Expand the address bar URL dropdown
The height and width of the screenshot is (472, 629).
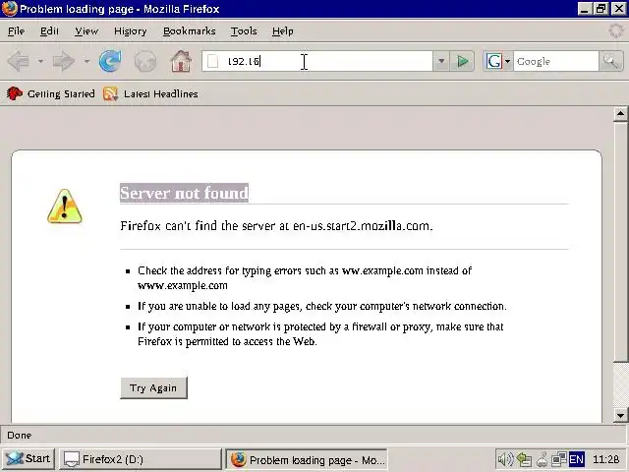pos(441,61)
